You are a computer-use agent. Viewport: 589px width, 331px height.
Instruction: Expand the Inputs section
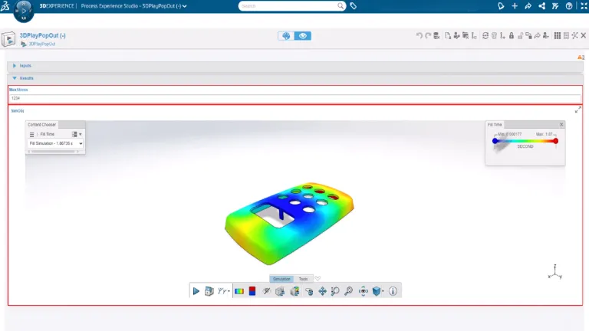pos(15,66)
